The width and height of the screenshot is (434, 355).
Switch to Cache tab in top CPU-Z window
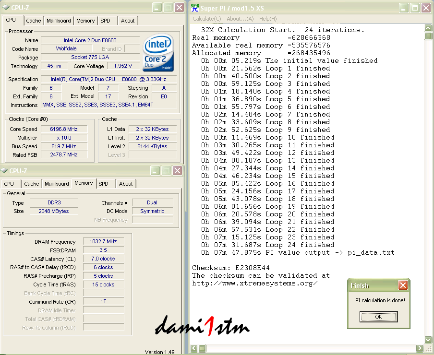pos(34,21)
